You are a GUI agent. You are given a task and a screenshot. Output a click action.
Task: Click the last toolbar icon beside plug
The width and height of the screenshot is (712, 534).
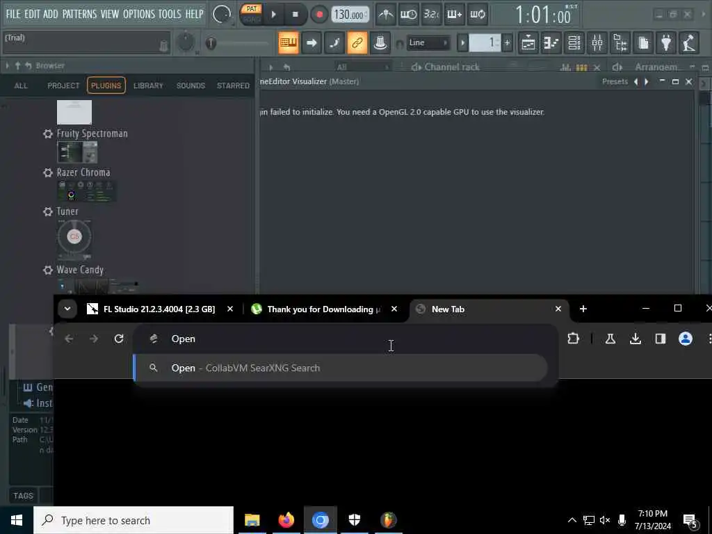click(689, 42)
